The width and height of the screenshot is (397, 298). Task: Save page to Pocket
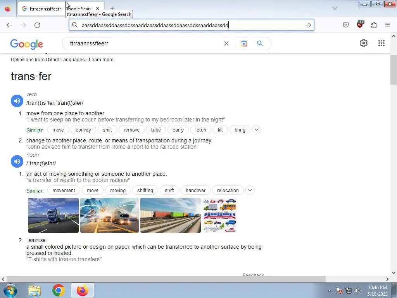[x=345, y=25]
